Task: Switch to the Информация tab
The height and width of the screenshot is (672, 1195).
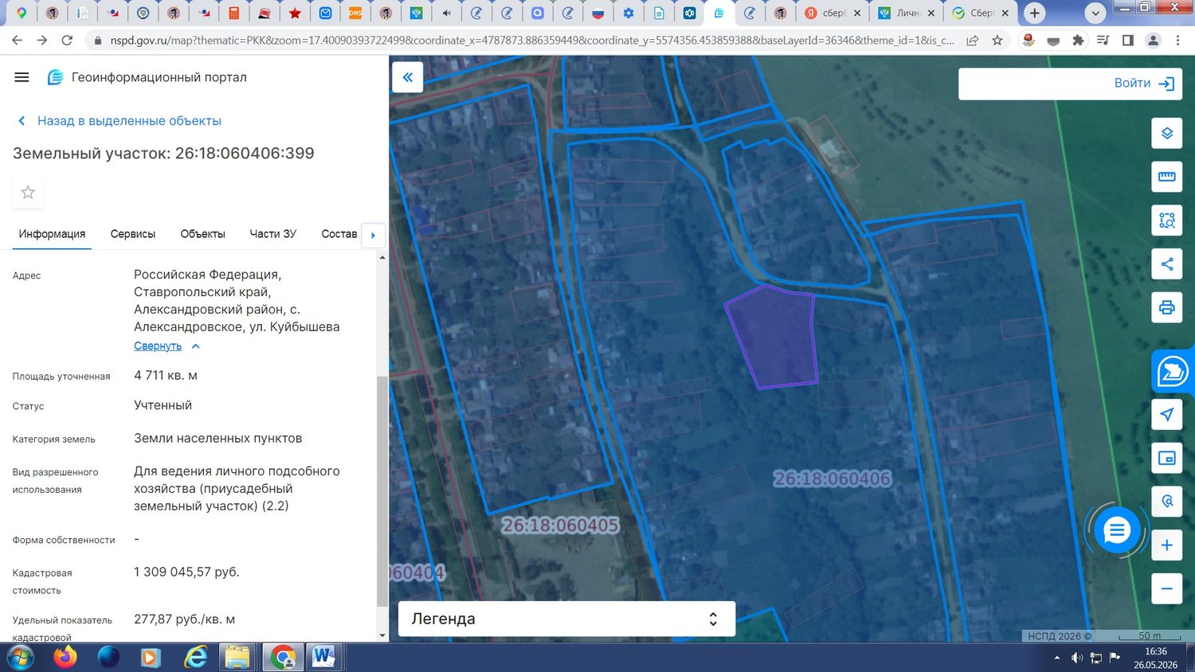Action: coord(52,234)
